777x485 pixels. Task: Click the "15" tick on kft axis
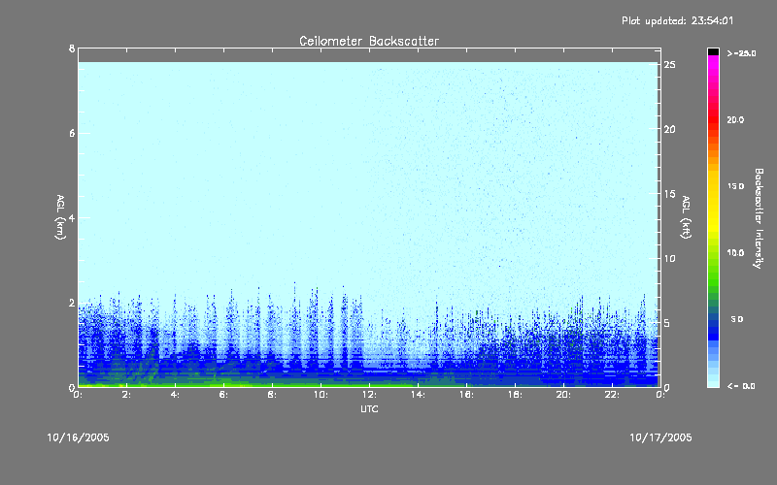(x=669, y=194)
